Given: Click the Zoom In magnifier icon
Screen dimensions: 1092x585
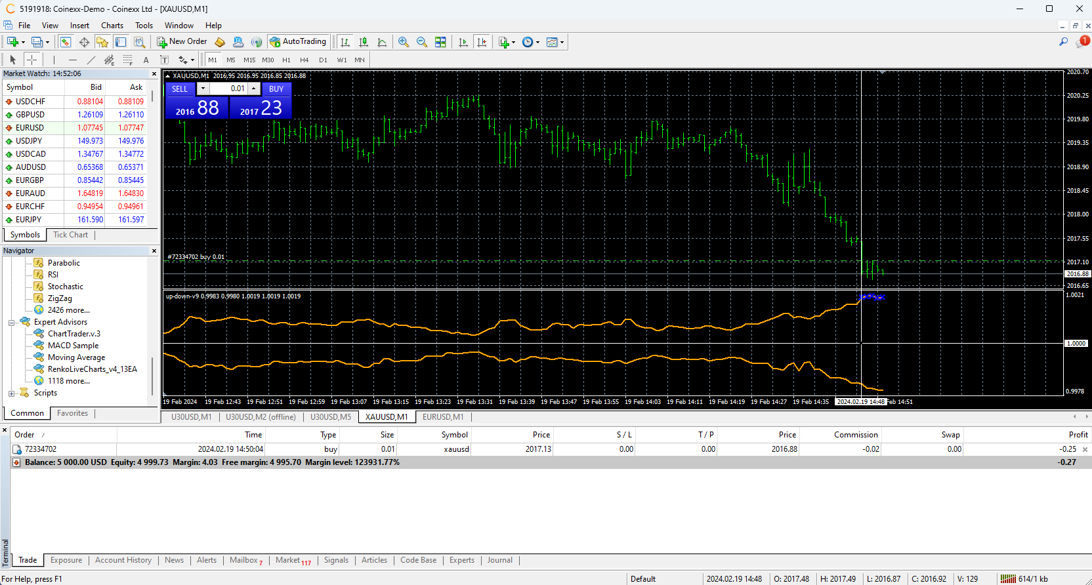Looking at the screenshot, I should 404,42.
